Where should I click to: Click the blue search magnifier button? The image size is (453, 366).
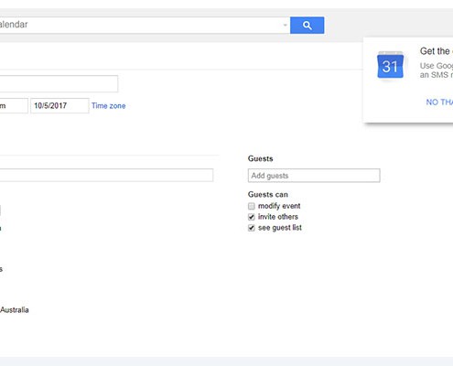click(x=307, y=26)
